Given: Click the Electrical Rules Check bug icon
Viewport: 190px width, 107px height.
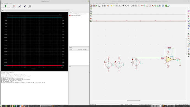Looking at the screenshot, I should click(153, 6).
